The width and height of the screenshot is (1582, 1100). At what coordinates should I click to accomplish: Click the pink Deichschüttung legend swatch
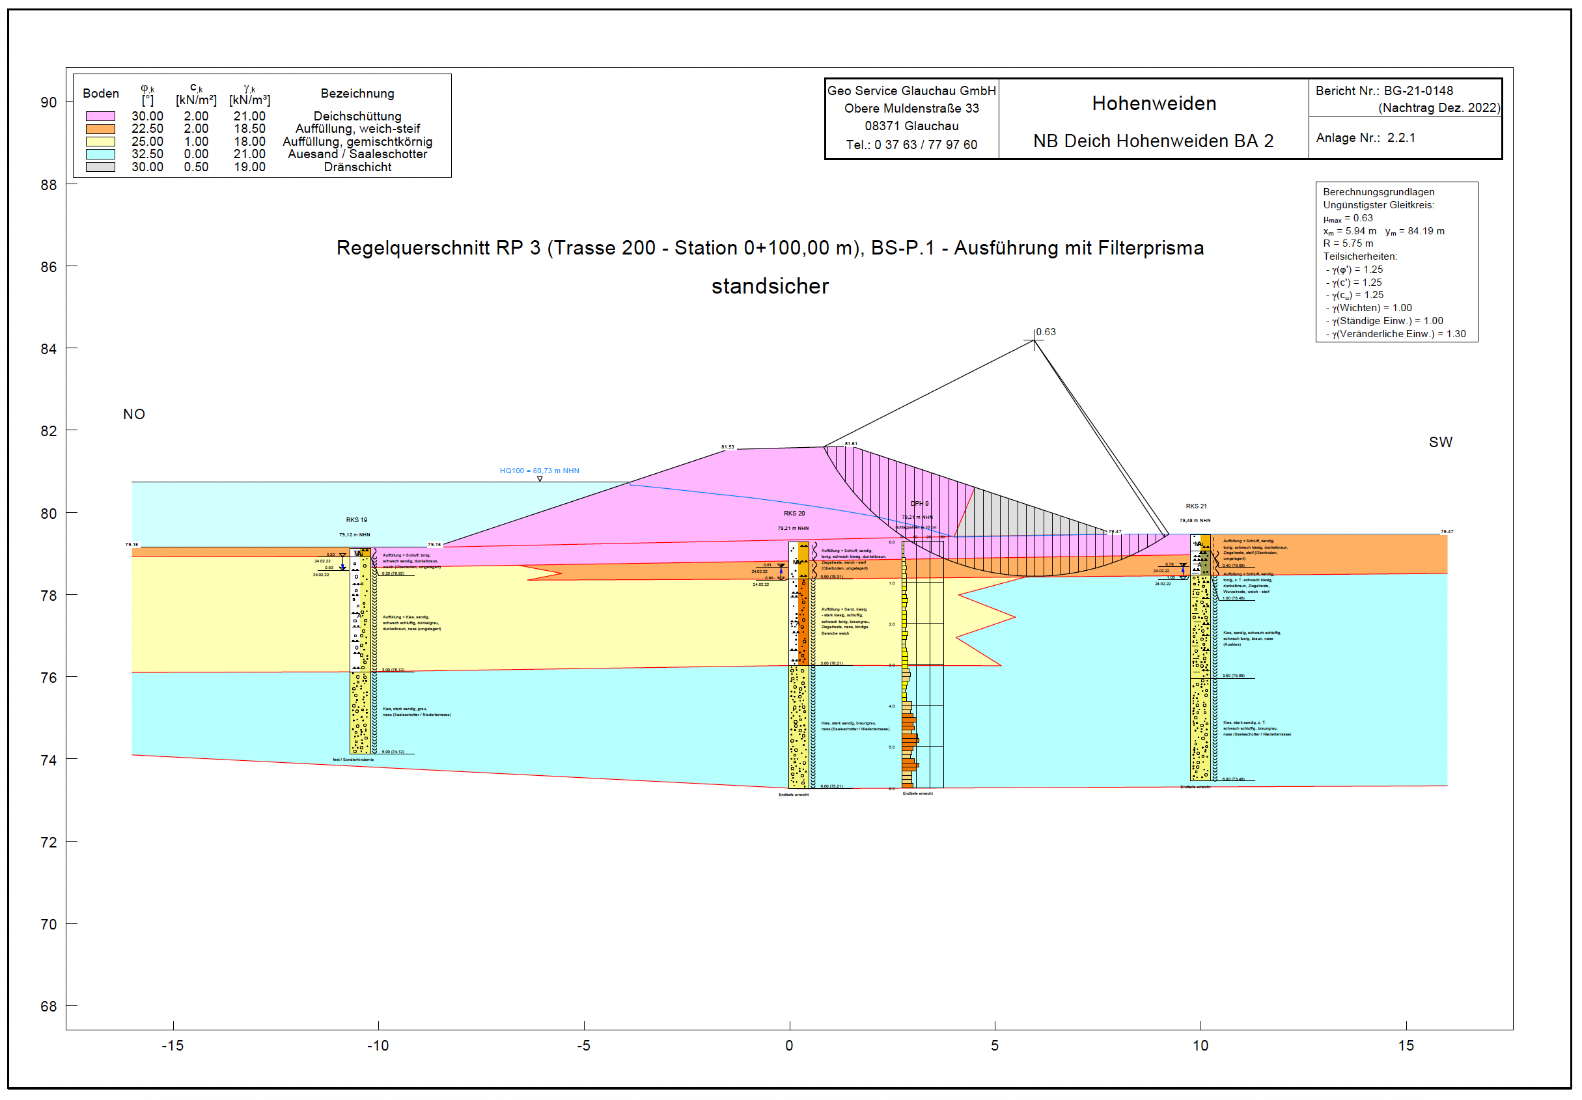(100, 117)
